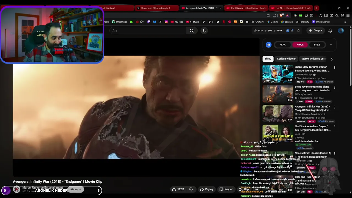The image size is (352, 198).
Task: Close the Avengers Infinity War tab
Action: (x=220, y=8)
